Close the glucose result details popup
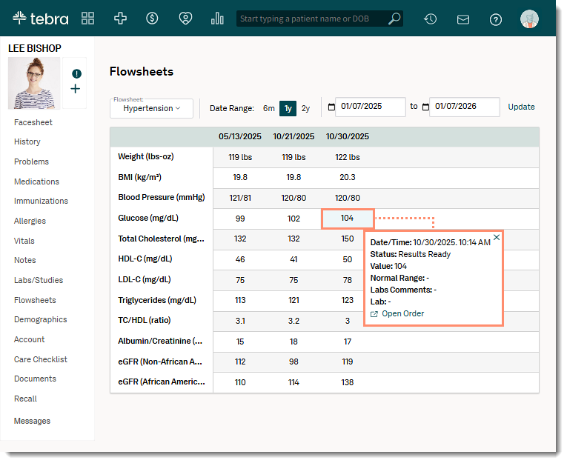567x463 pixels. coord(497,237)
